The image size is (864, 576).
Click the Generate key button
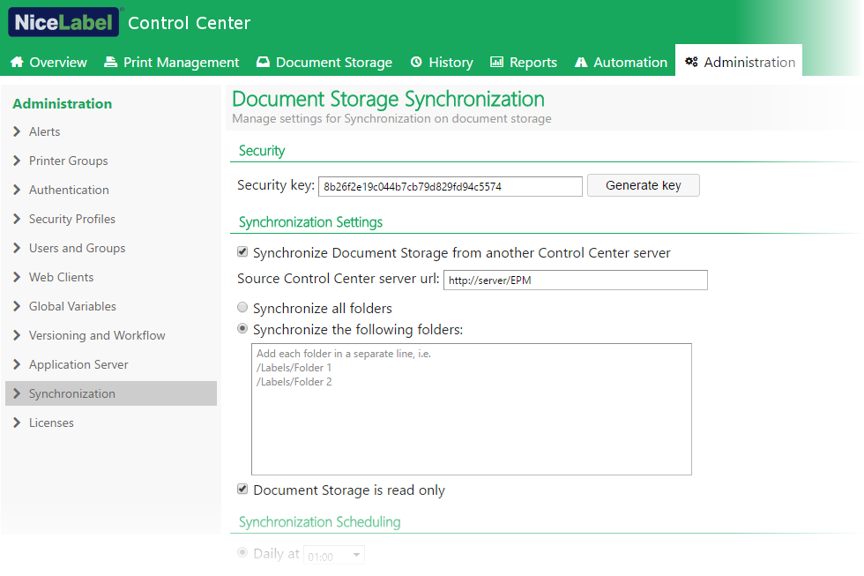pos(644,185)
